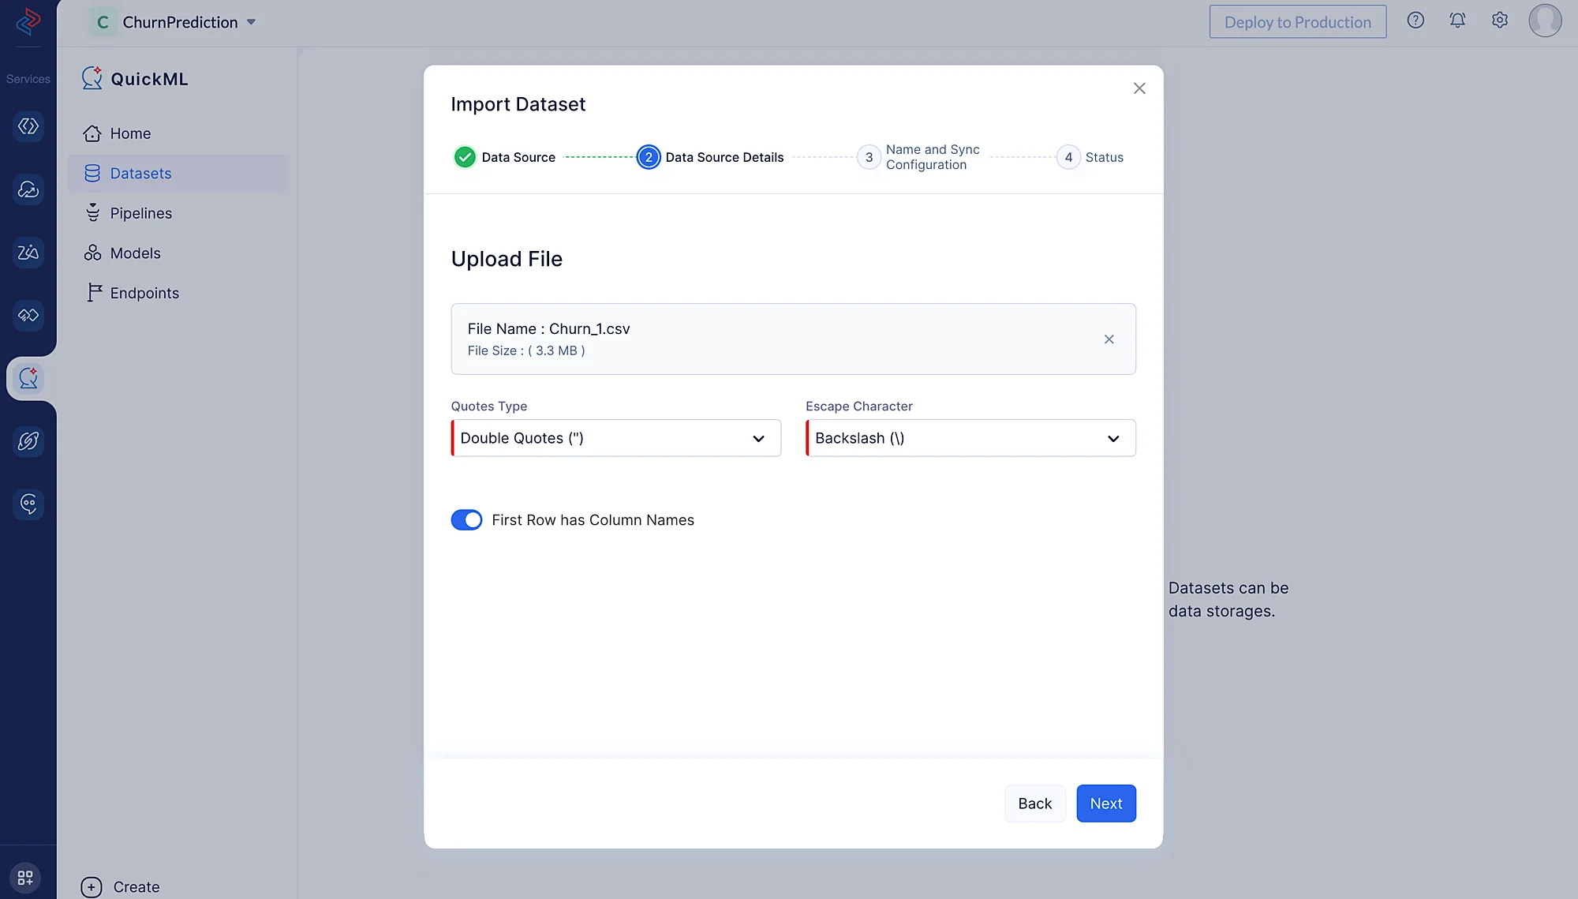Toggle First Row has Column Names
The height and width of the screenshot is (899, 1578).
coord(466,520)
